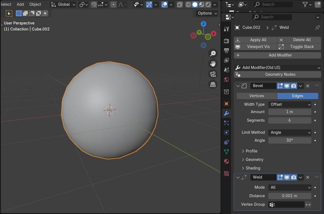Open the Texture properties checker tab
Viewport: 324px width, 214px height.
pyautogui.click(x=226, y=173)
